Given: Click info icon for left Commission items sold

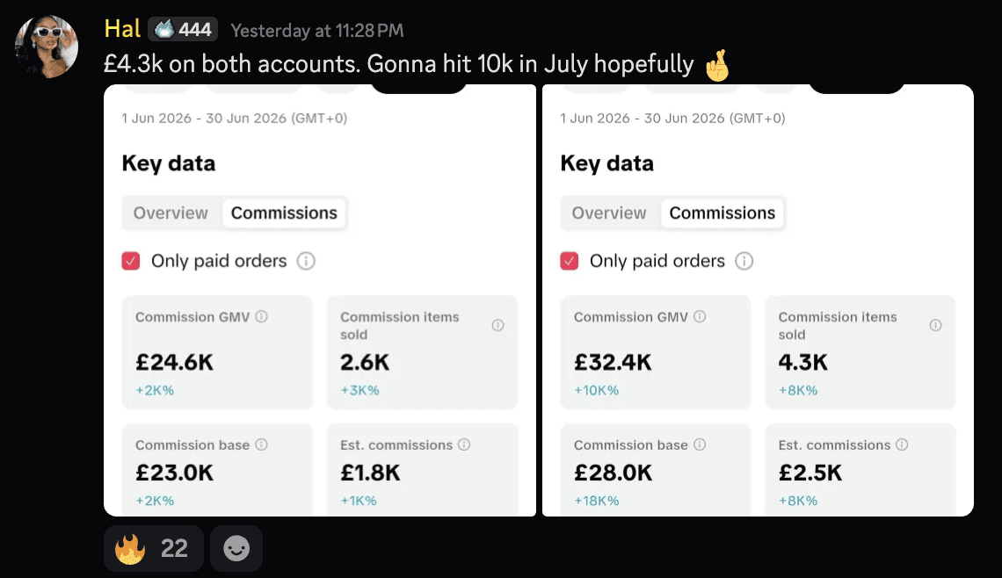Looking at the screenshot, I should point(497,325).
